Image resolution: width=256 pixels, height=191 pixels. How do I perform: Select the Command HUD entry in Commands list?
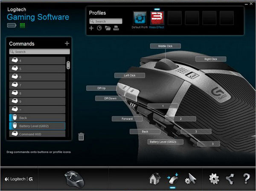(x=37, y=134)
